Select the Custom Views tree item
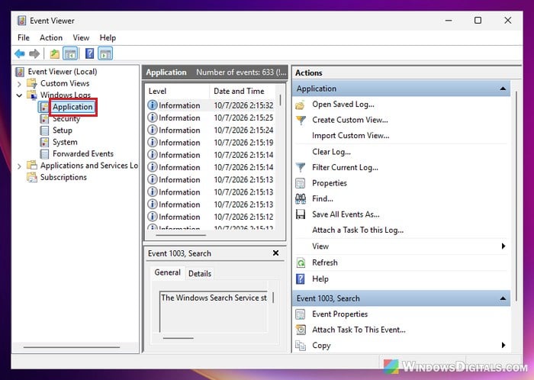The image size is (534, 380). (65, 83)
